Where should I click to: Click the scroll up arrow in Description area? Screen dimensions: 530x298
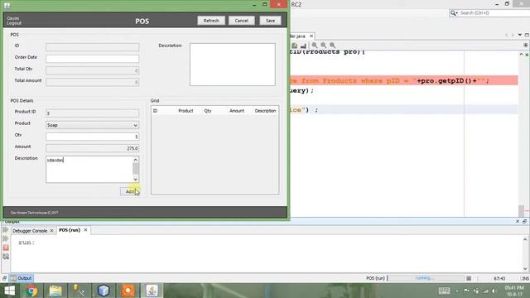point(136,160)
